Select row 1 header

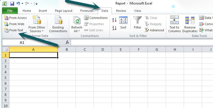click(6, 55)
